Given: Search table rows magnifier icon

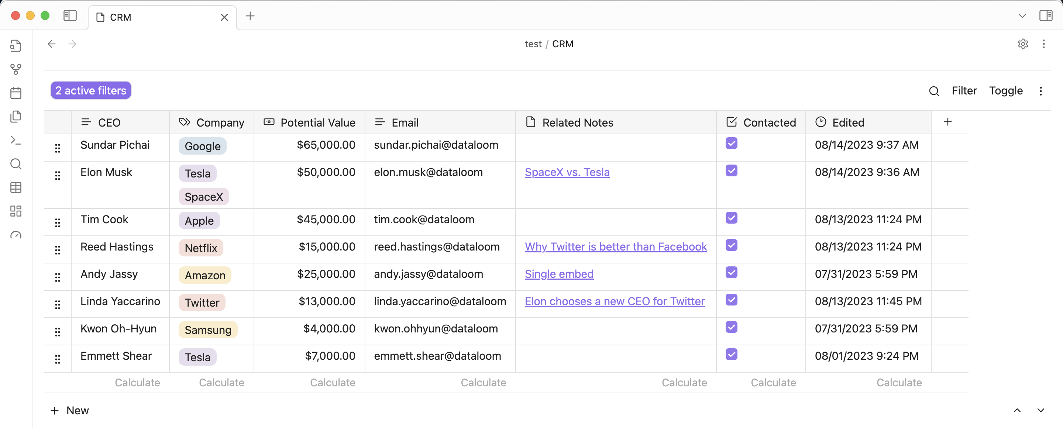Looking at the screenshot, I should [934, 91].
